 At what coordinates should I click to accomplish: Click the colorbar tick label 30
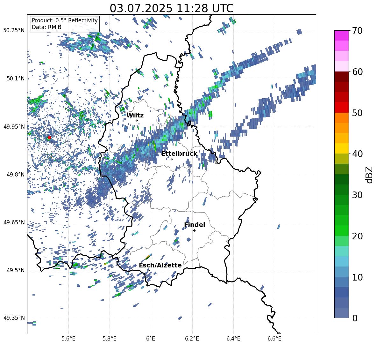pyautogui.click(x=357, y=195)
